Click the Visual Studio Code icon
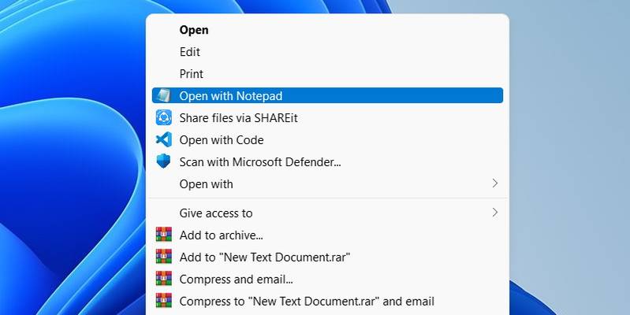The height and width of the screenshot is (315, 630). [163, 139]
